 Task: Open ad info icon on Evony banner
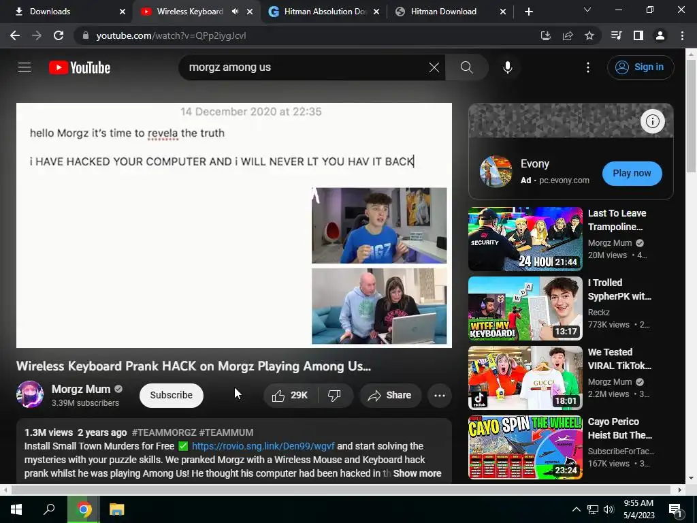click(x=652, y=121)
